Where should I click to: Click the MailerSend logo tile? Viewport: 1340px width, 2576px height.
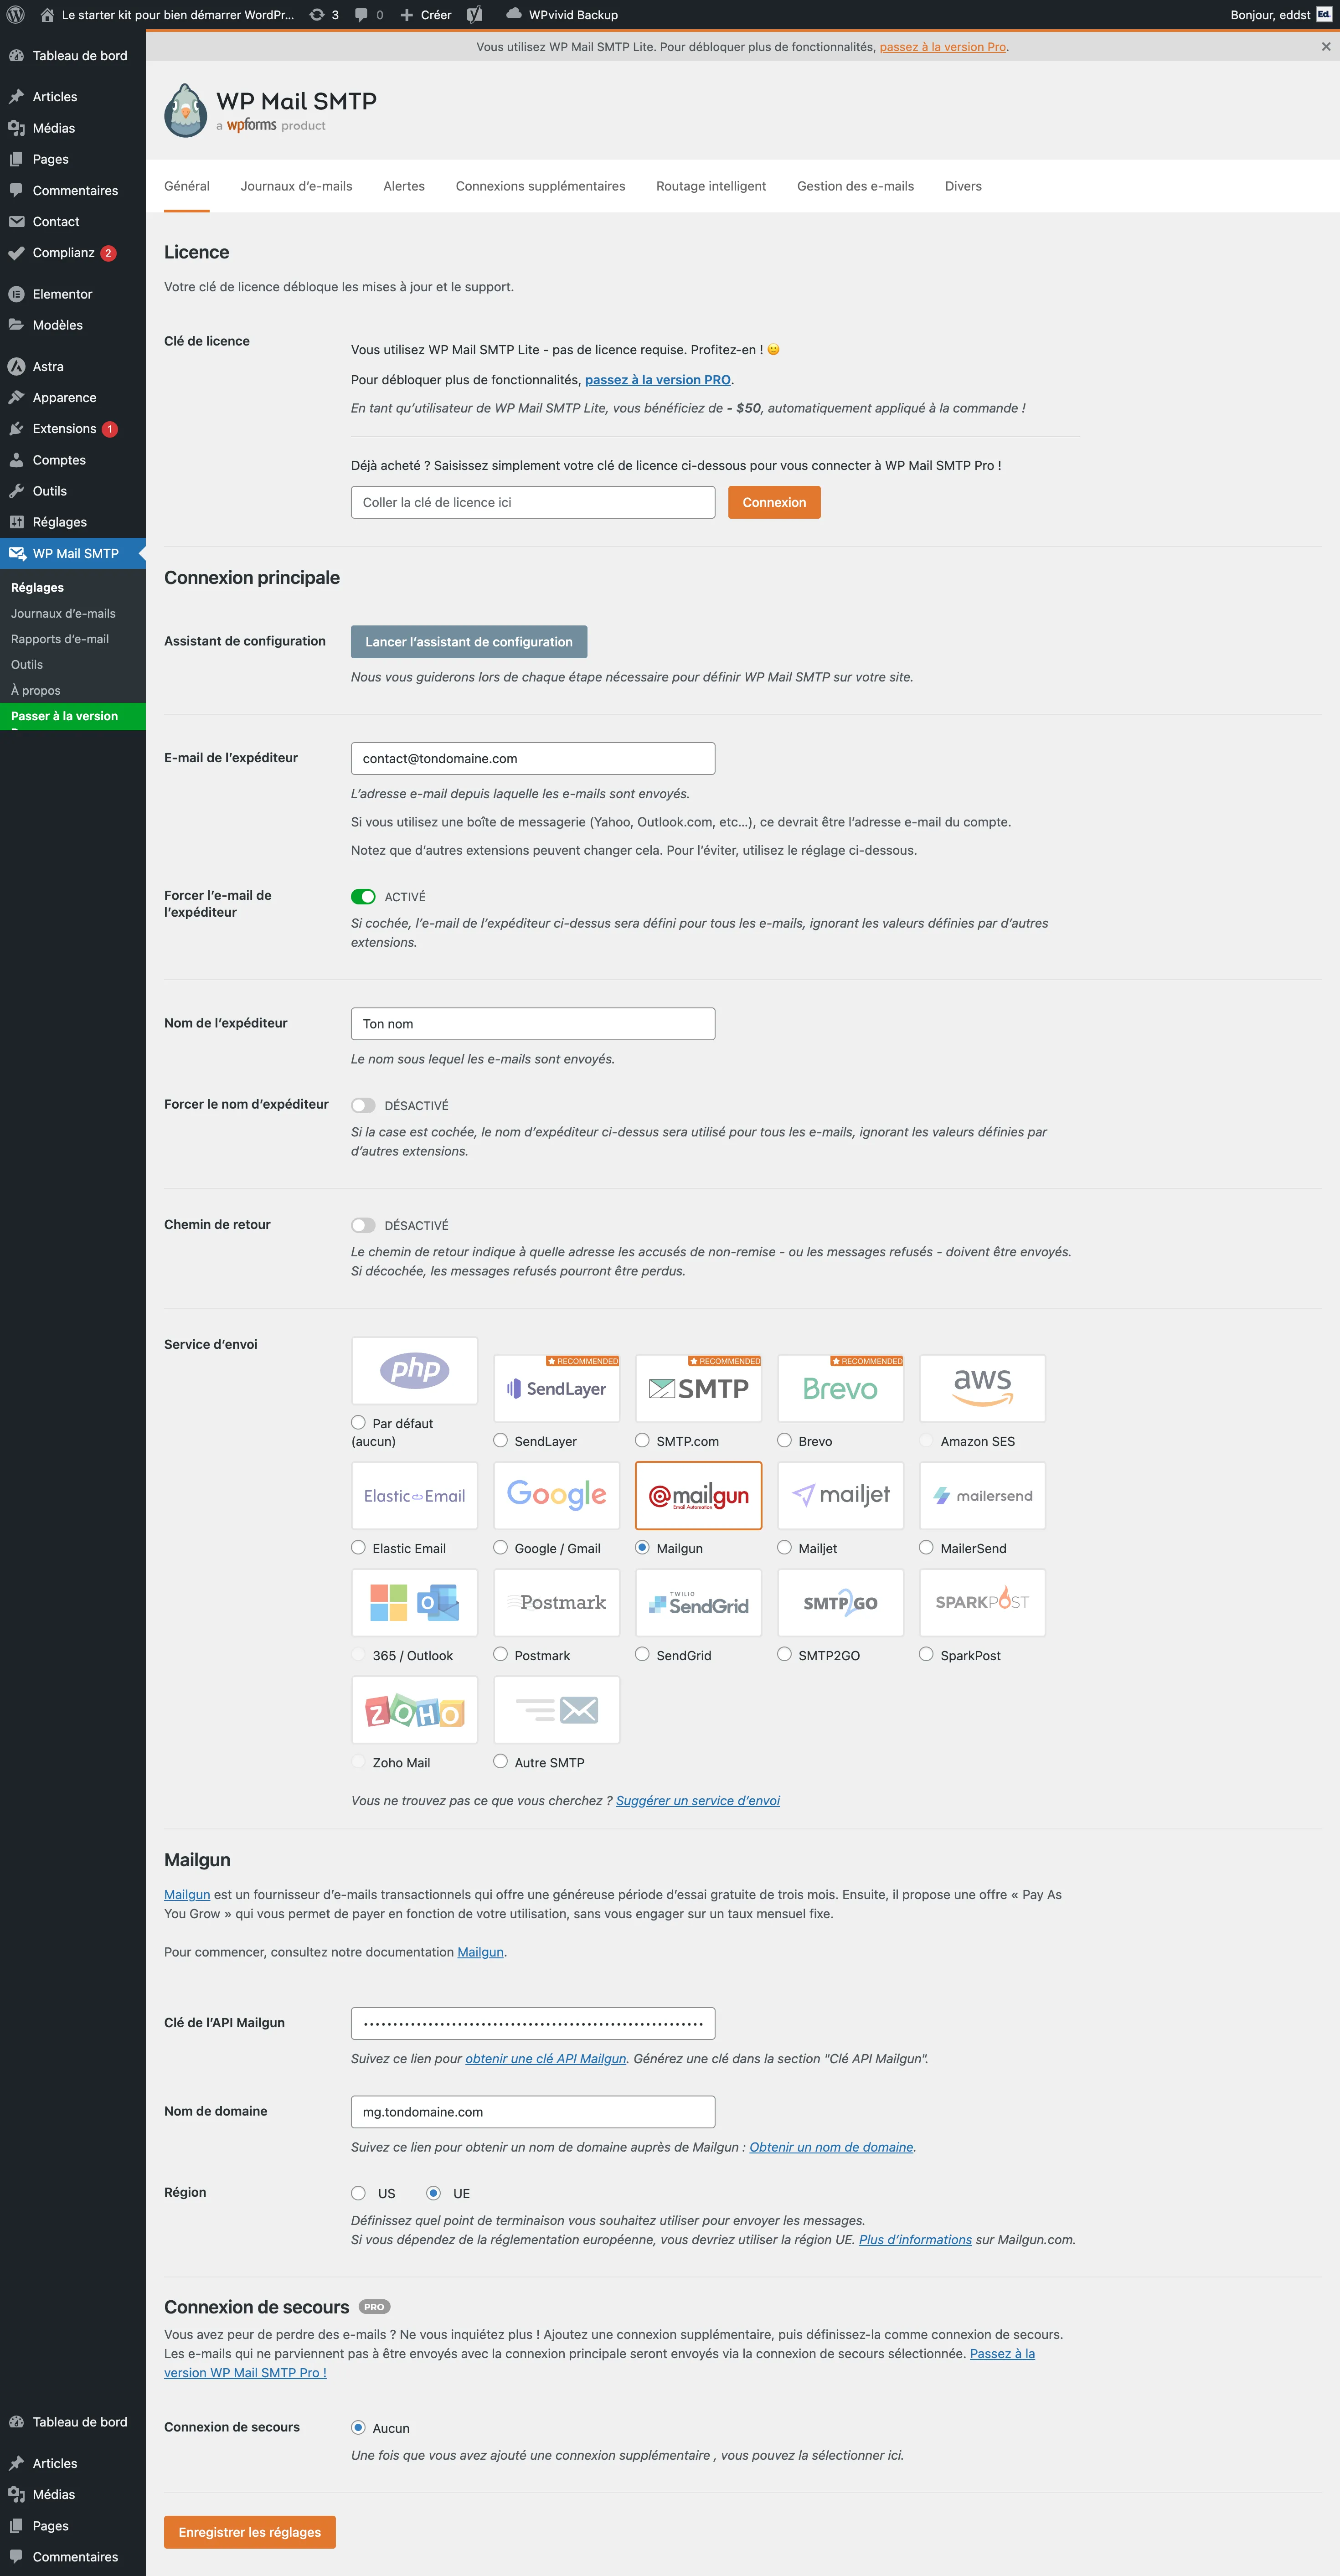pos(983,1495)
